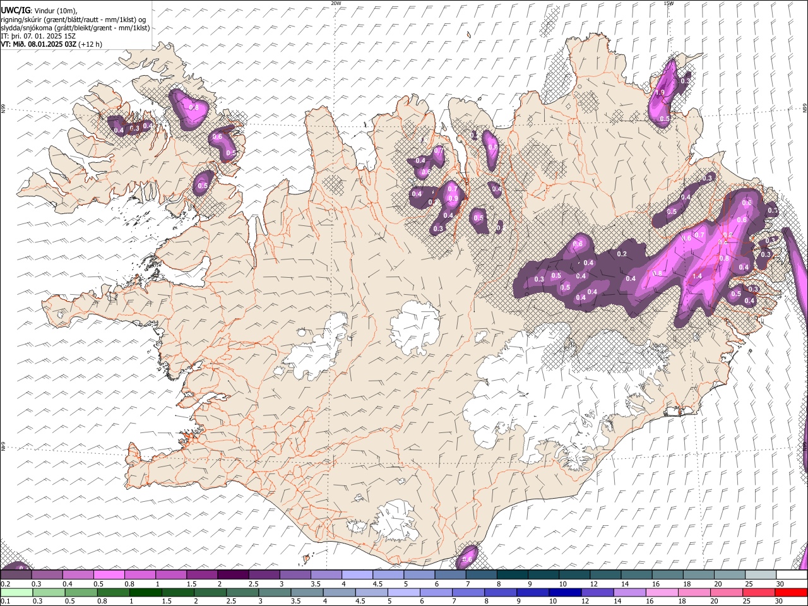Pick darkest purple snow swatch between 2 and 2.5
Screen dimensions: 808x606
point(233,574)
